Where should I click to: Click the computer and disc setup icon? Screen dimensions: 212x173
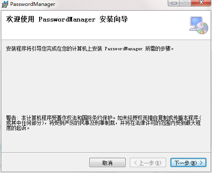(199, 25)
